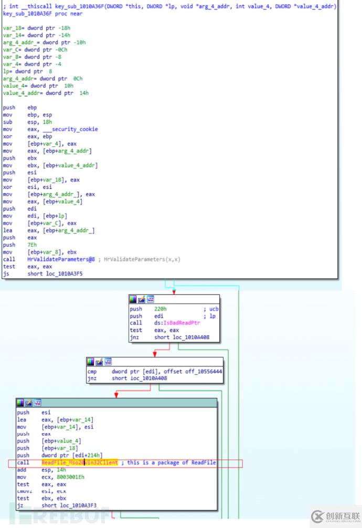Select the 'key_sub_1010A36F proc near' line
Screen dimensions: 362x528
click(43, 14)
